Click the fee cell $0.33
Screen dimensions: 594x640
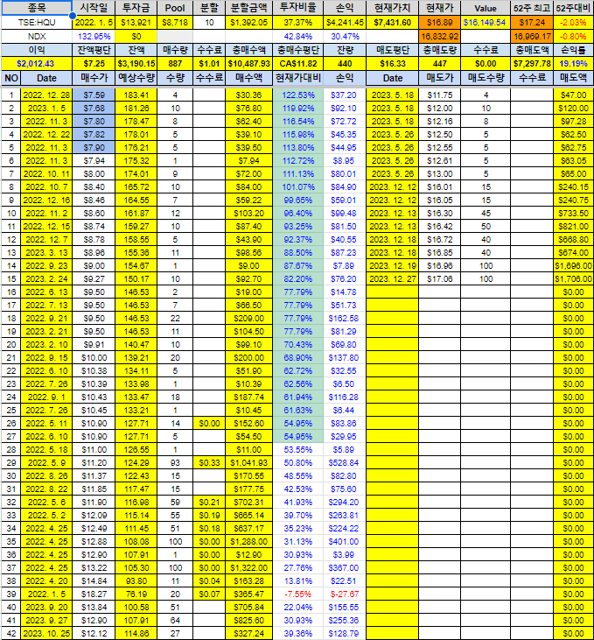[x=209, y=463]
